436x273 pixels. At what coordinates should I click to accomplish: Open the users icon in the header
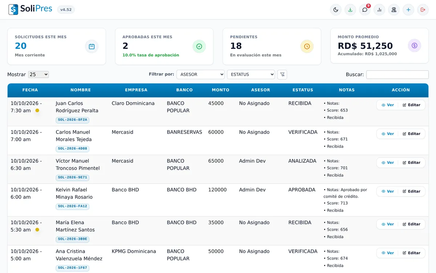click(x=394, y=10)
